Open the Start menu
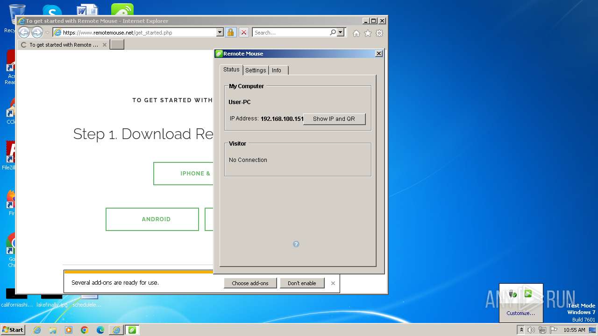This screenshot has height=336, width=598. click(13, 330)
